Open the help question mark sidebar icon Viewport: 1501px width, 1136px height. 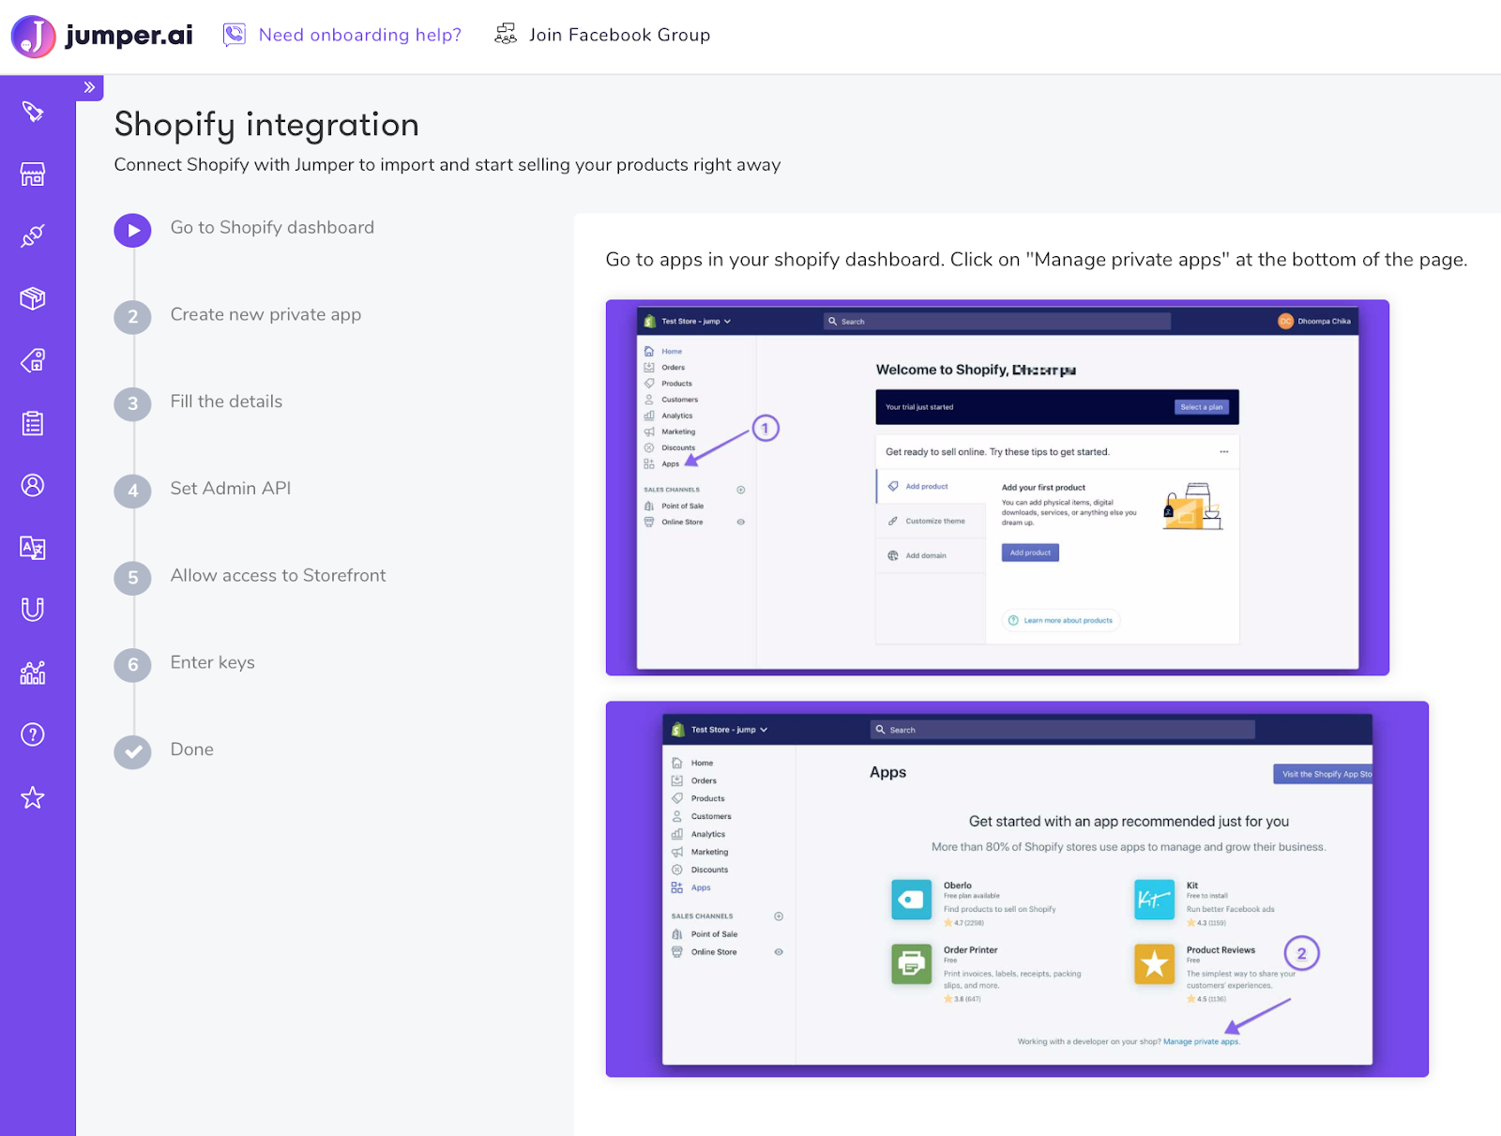click(x=33, y=735)
